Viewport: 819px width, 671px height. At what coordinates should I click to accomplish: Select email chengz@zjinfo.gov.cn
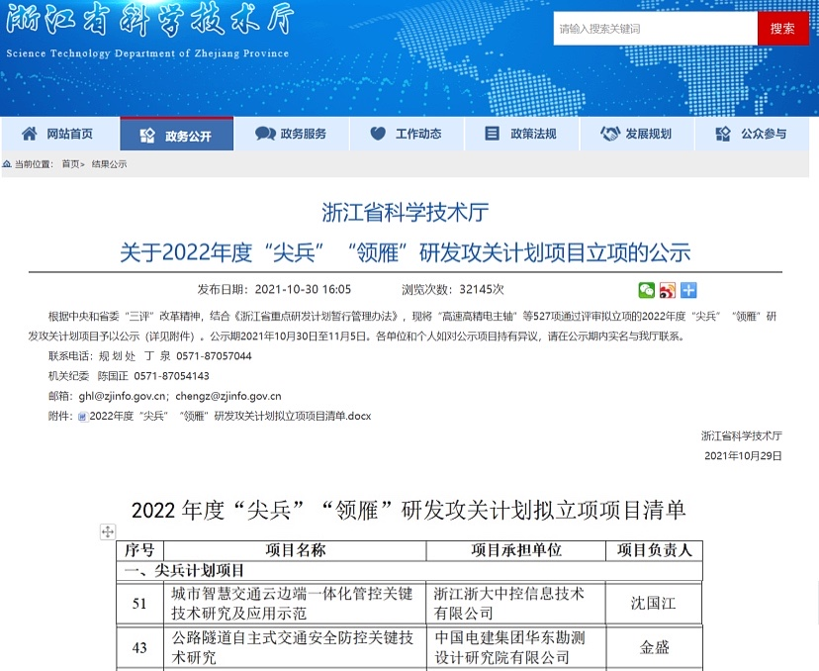228,396
